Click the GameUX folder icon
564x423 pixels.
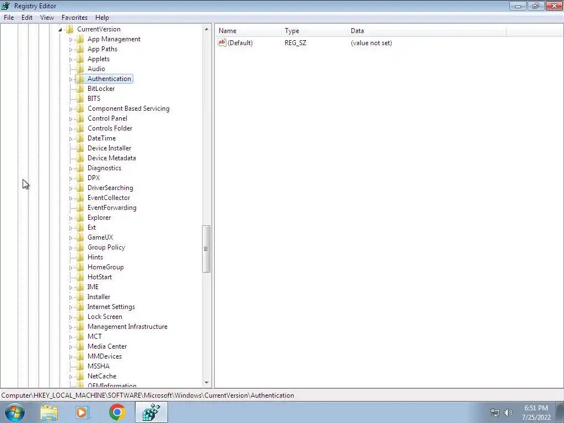80,237
